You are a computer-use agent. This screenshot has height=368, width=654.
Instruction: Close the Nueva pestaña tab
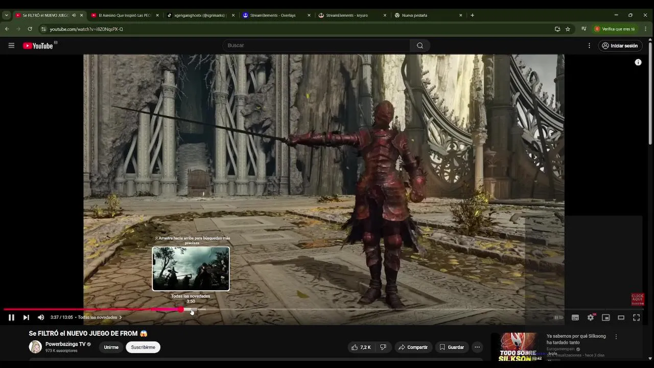pyautogui.click(x=460, y=15)
